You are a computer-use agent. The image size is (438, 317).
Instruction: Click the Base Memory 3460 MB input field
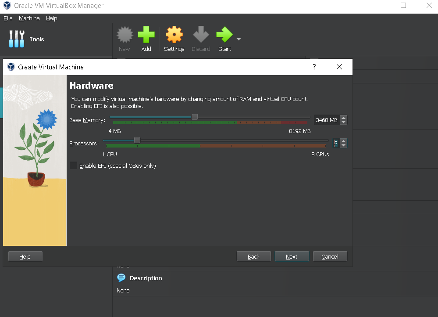(327, 120)
